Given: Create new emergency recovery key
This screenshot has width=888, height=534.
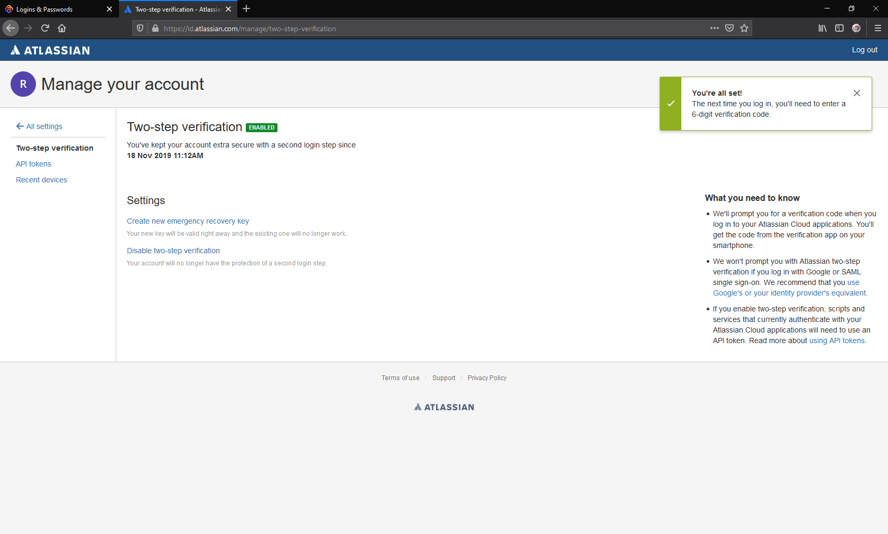Looking at the screenshot, I should 188,221.
